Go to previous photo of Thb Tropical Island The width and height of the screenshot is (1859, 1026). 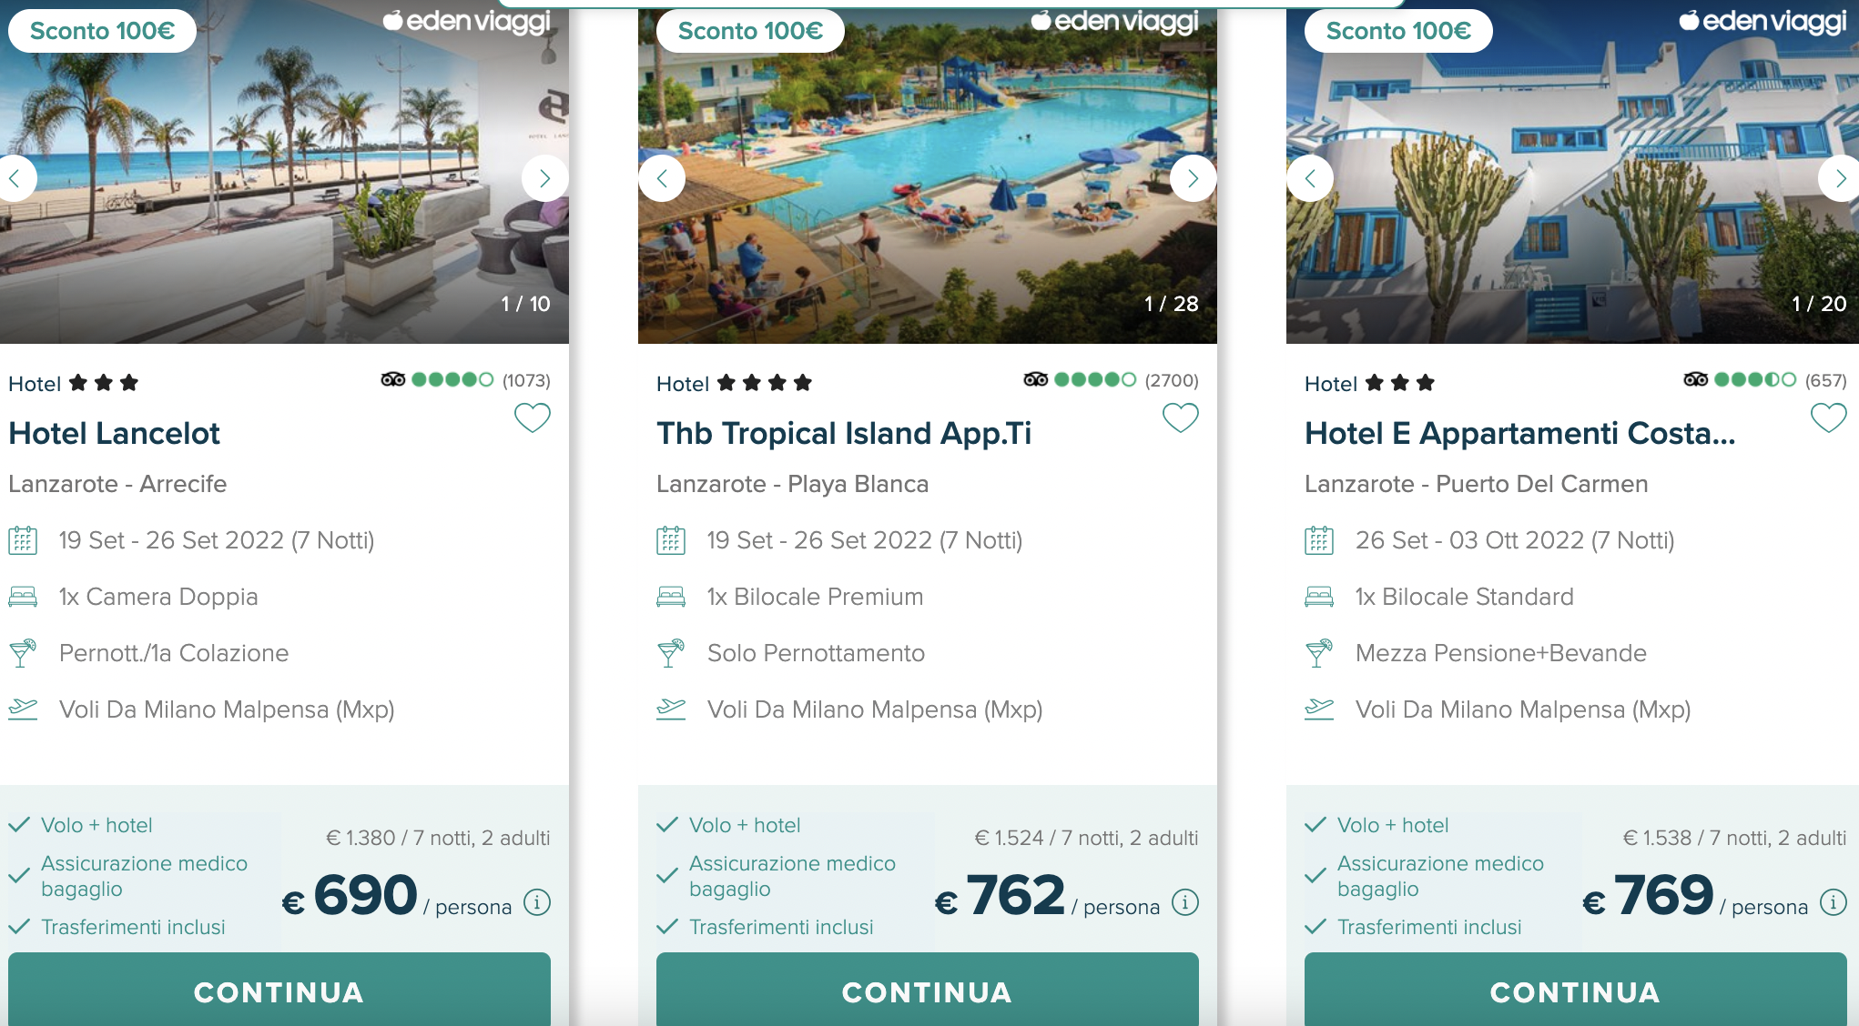[x=662, y=178]
